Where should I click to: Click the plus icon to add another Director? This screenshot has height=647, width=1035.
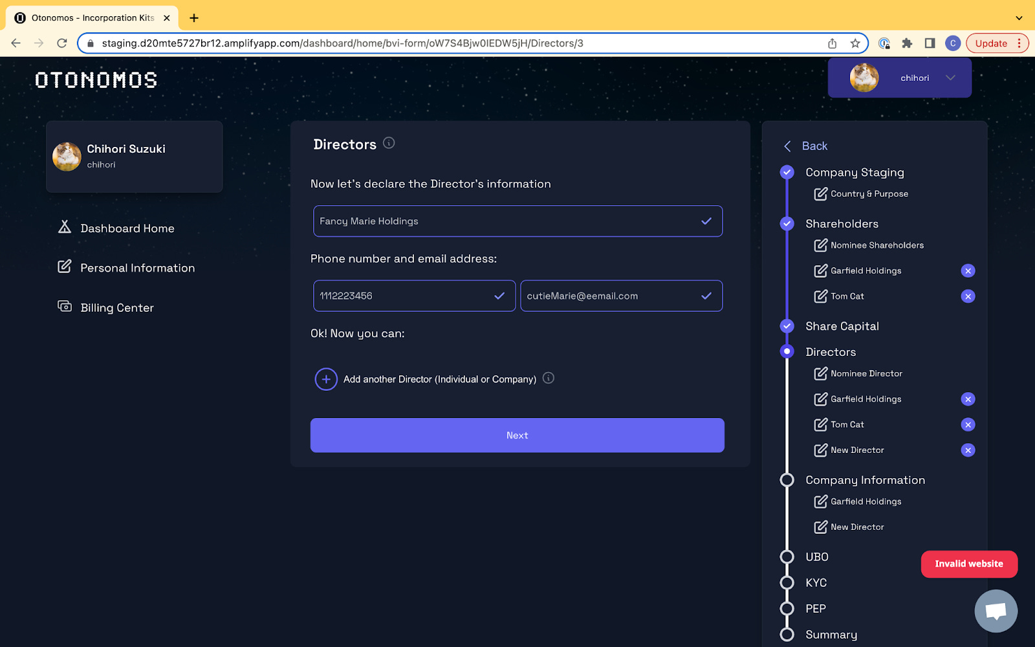pos(326,379)
